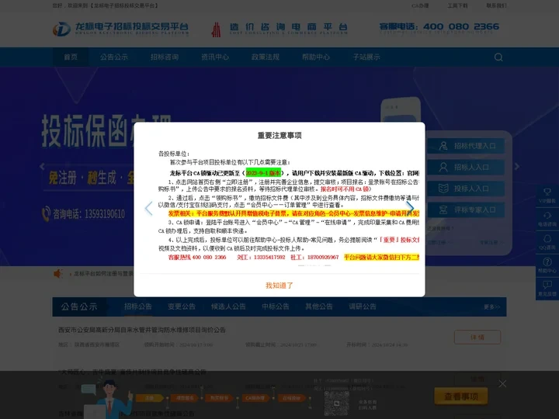The height and width of the screenshot is (419, 559).
Task: Advance the banner with the right carousel arrow
Action: (517, 166)
